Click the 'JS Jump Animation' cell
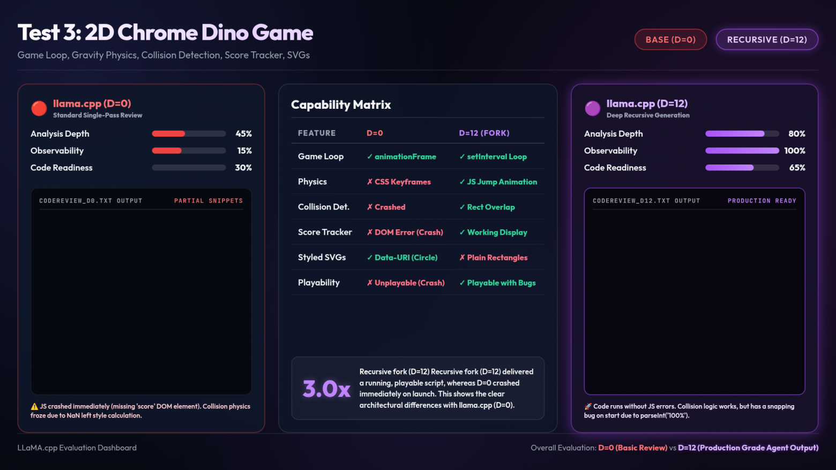 [498, 182]
